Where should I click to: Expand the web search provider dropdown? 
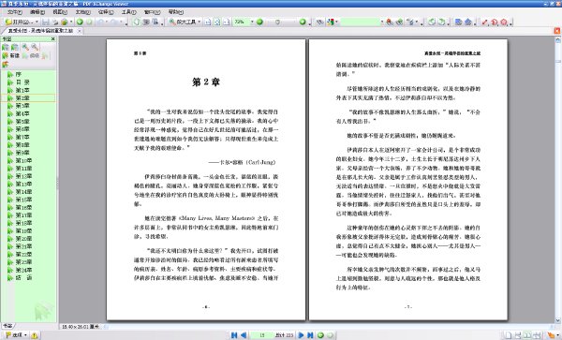336,22
